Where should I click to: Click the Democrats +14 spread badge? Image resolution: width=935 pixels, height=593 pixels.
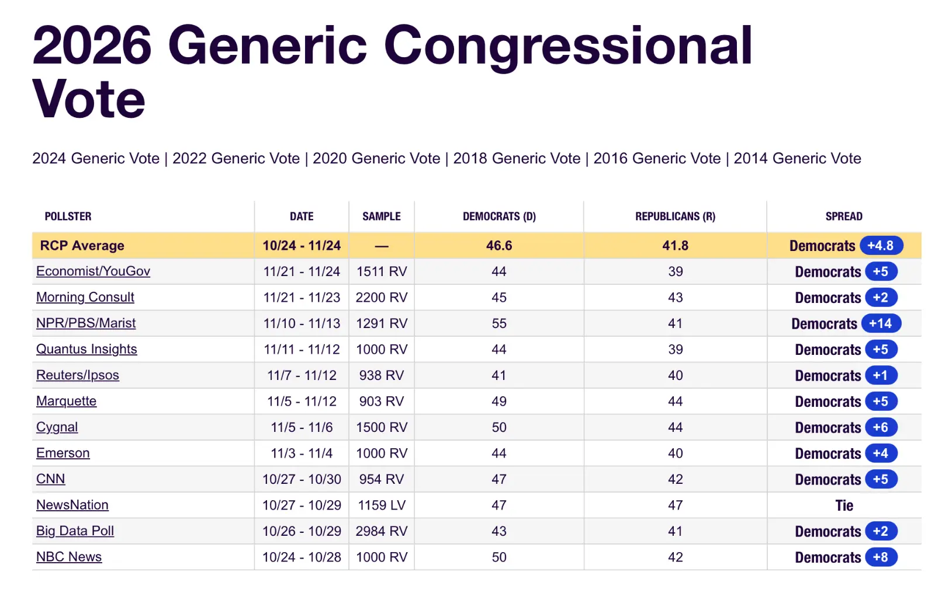[x=881, y=323]
